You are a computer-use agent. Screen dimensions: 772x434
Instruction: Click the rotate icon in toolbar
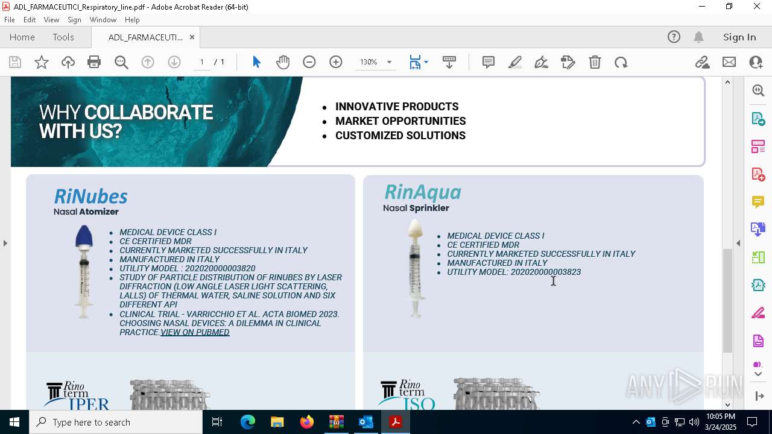pos(621,62)
